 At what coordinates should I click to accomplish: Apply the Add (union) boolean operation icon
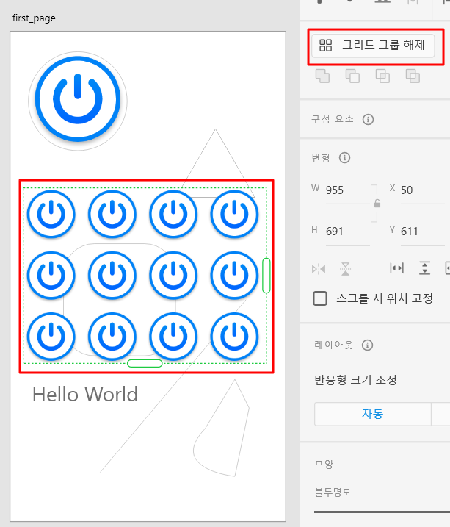click(x=322, y=76)
